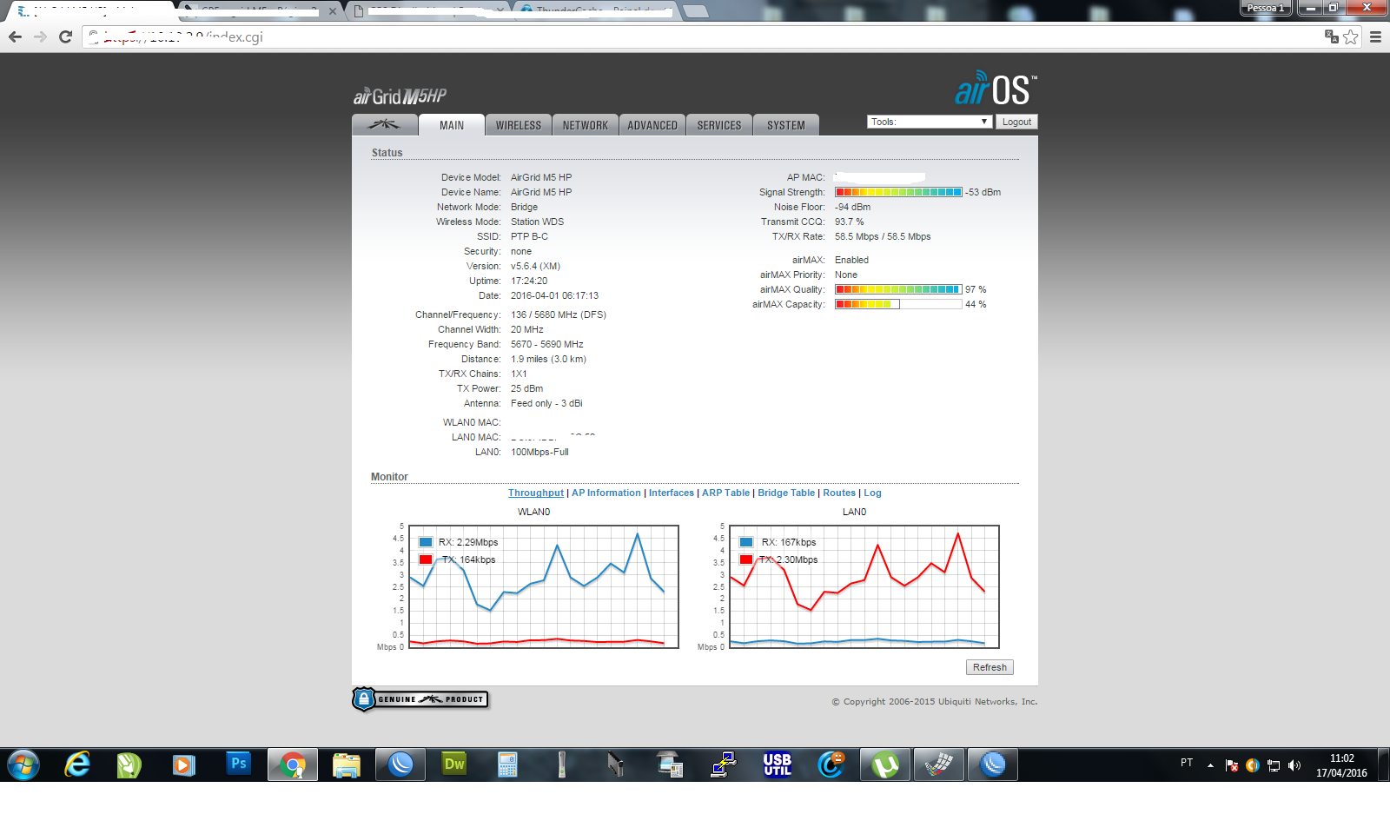Select the SSID value "PTP B-C"
Screen dimensions: 1390x834
pyautogui.click(x=529, y=236)
